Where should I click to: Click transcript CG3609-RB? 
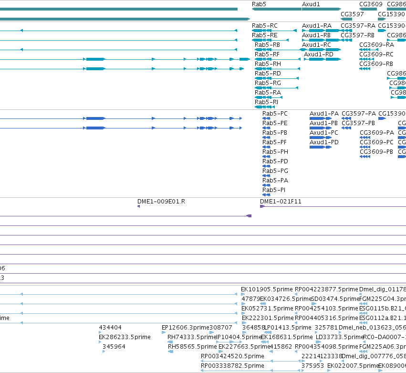(x=376, y=64)
